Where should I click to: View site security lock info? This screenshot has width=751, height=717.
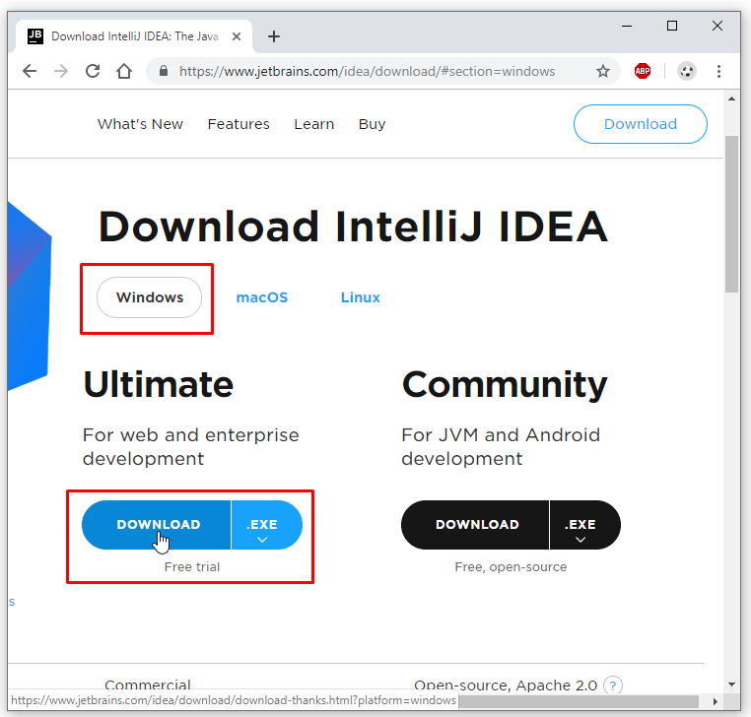click(164, 71)
